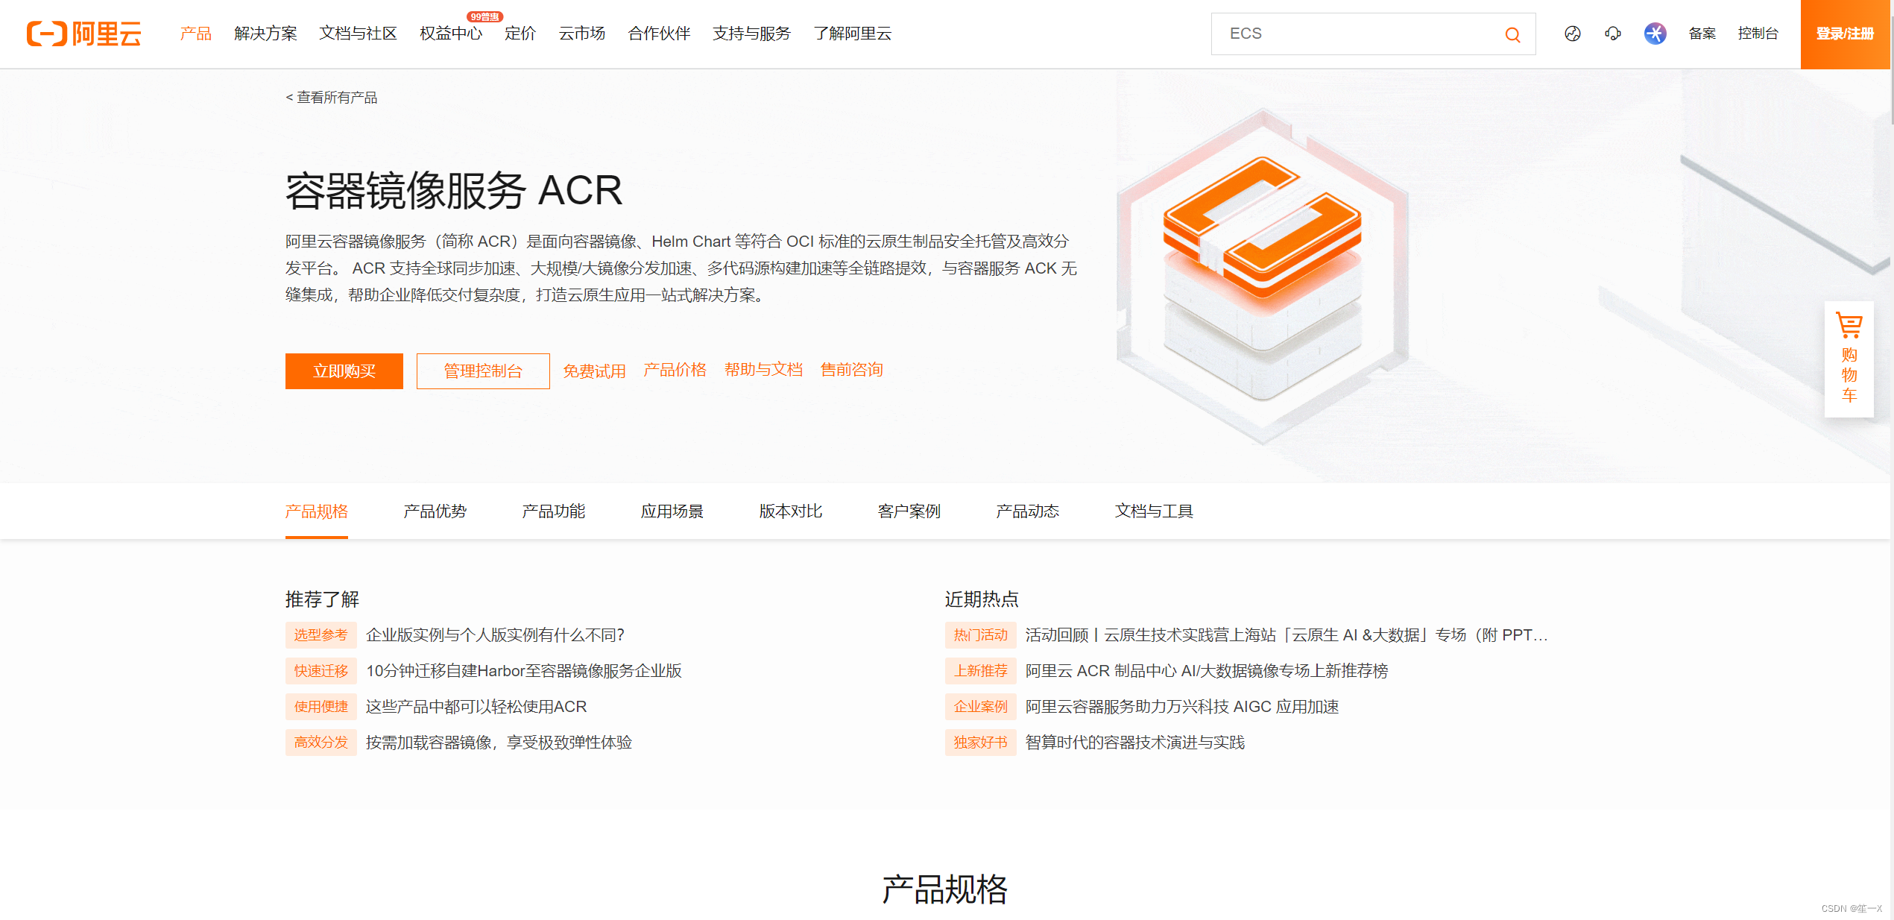Select the 产品动态 tab
This screenshot has width=1894, height=920.
(x=1028, y=511)
